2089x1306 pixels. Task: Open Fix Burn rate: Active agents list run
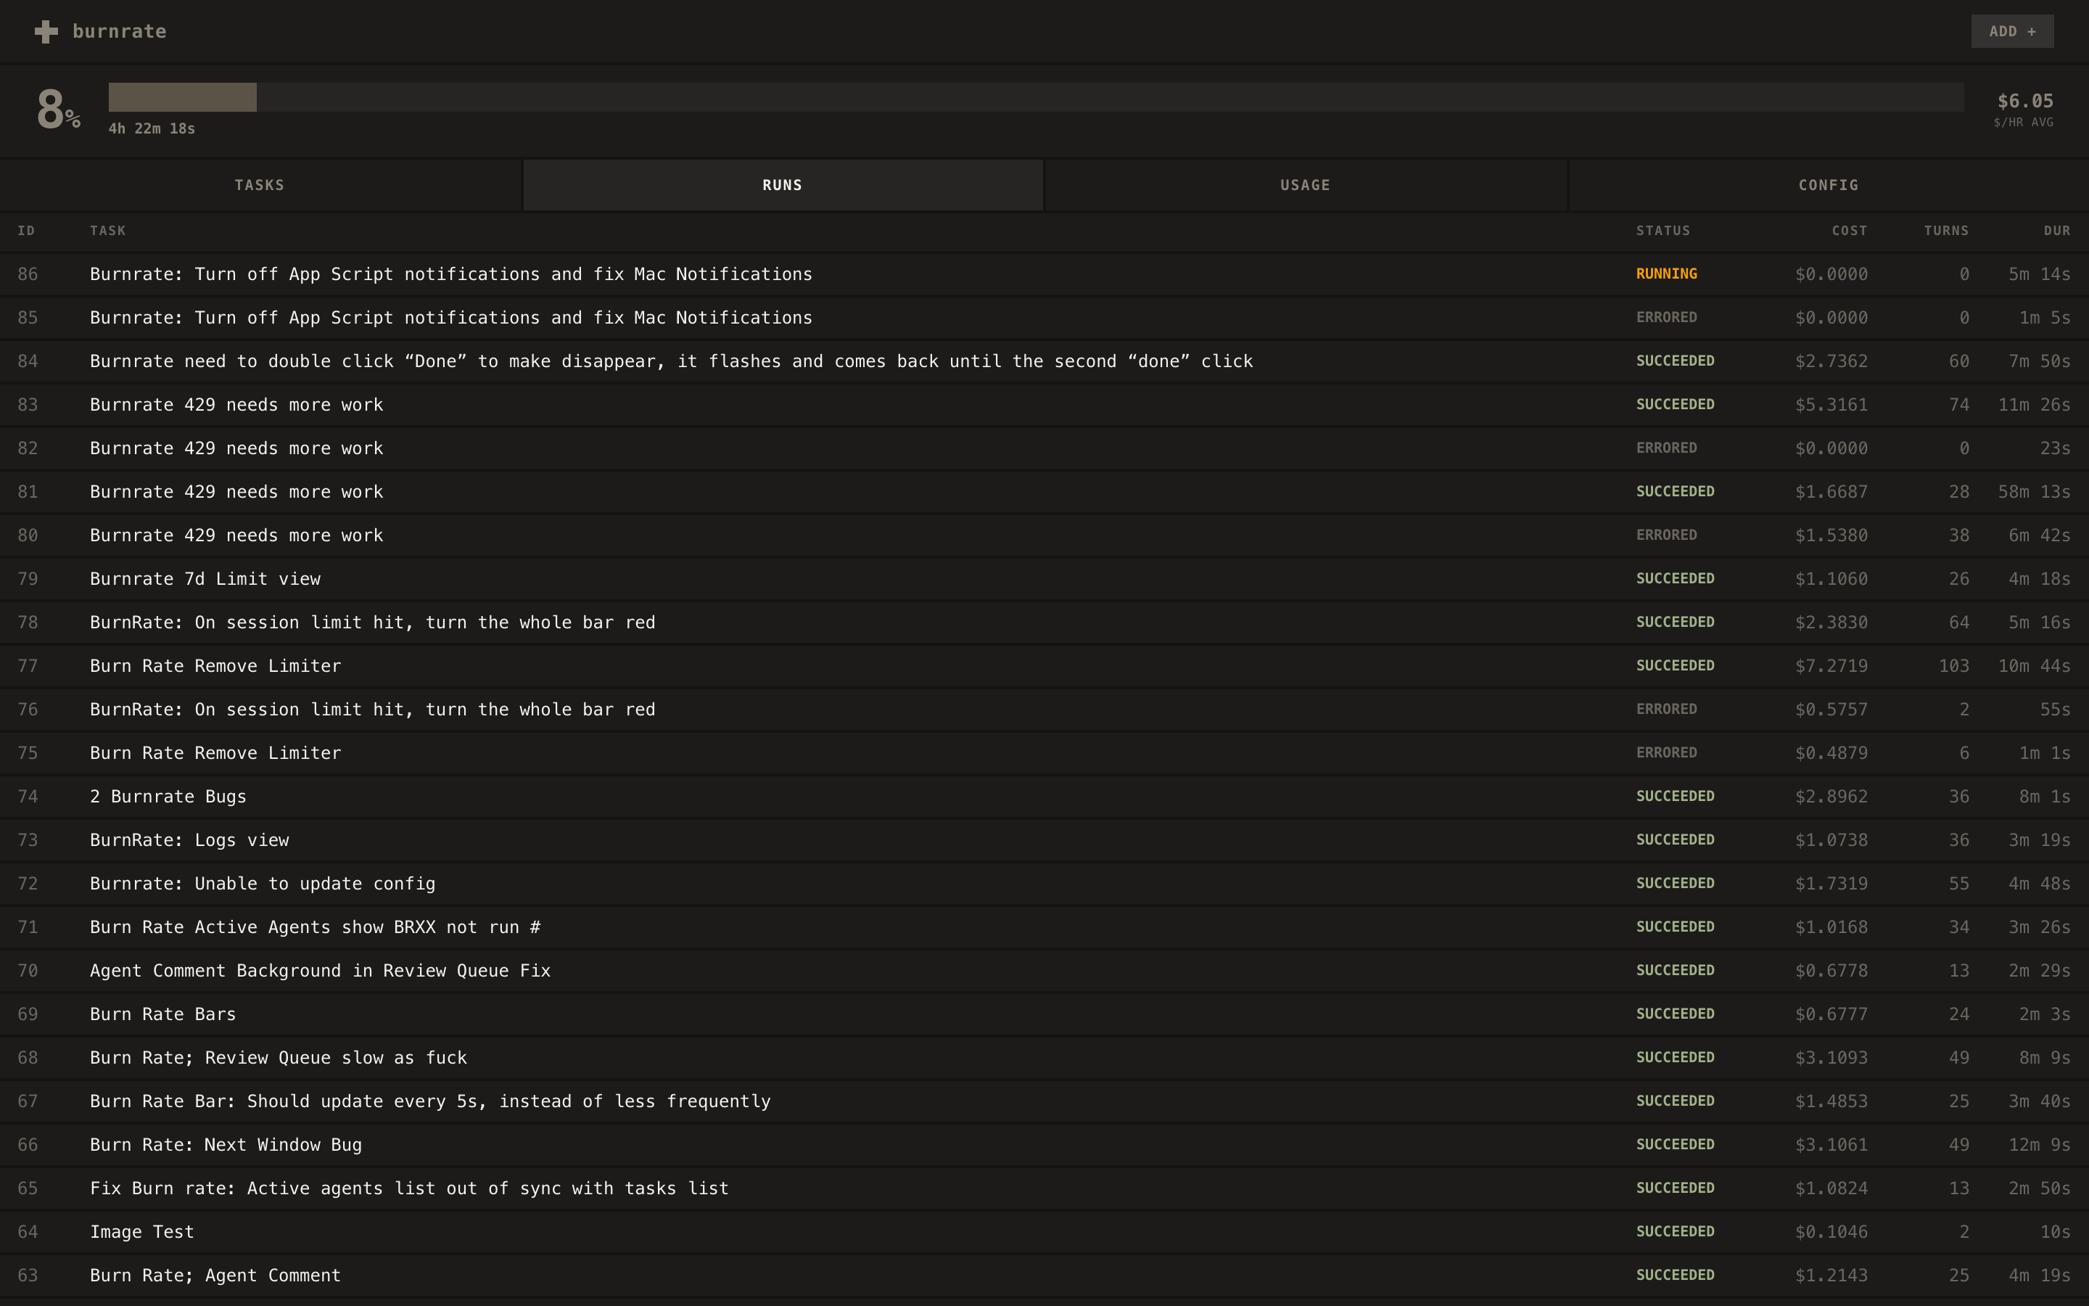(x=410, y=1188)
